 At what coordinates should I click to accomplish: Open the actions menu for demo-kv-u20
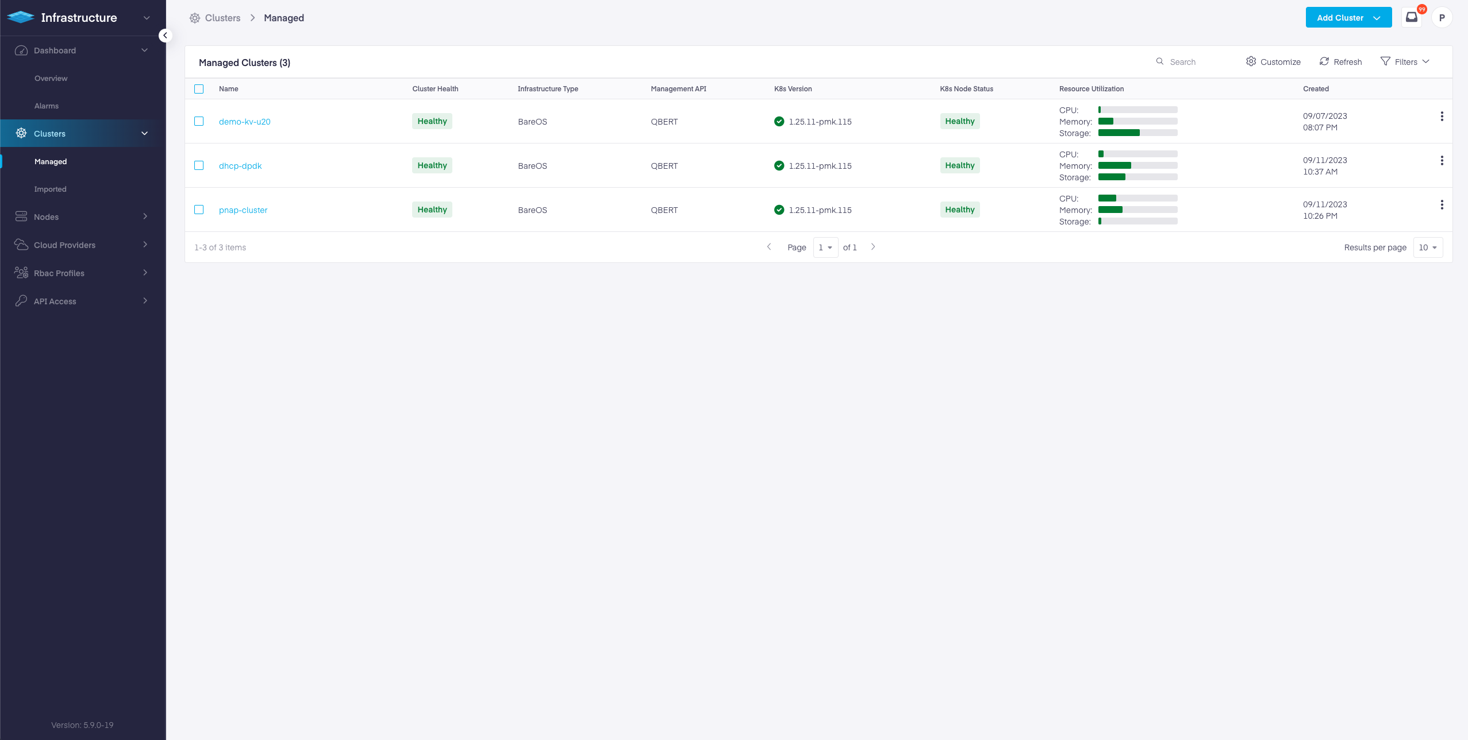coord(1442,117)
